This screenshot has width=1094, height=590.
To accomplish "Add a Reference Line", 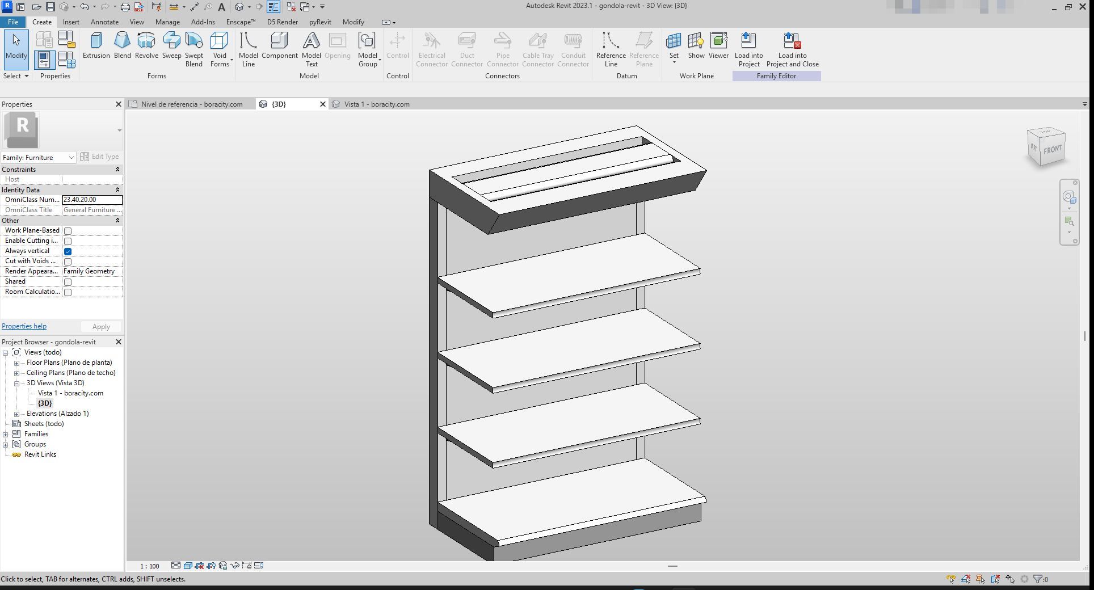I will (x=611, y=49).
